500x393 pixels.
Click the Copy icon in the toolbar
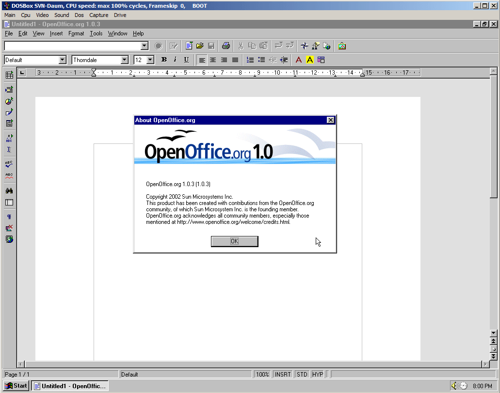click(252, 46)
